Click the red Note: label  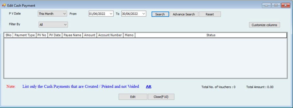(x=11, y=87)
